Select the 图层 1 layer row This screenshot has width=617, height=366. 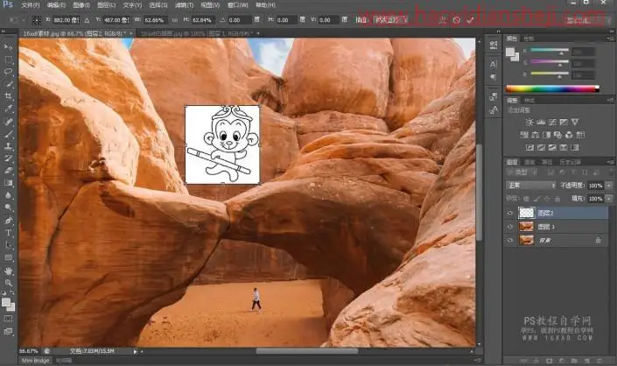tap(557, 227)
